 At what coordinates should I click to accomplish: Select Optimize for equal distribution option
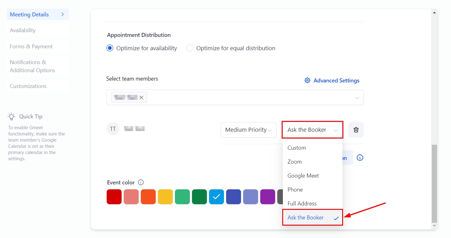(x=190, y=48)
